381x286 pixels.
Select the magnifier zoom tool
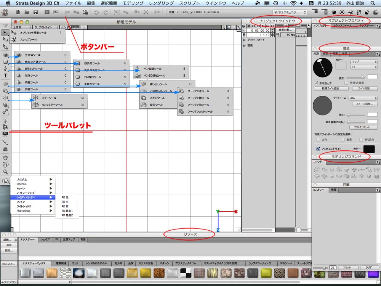(5, 172)
